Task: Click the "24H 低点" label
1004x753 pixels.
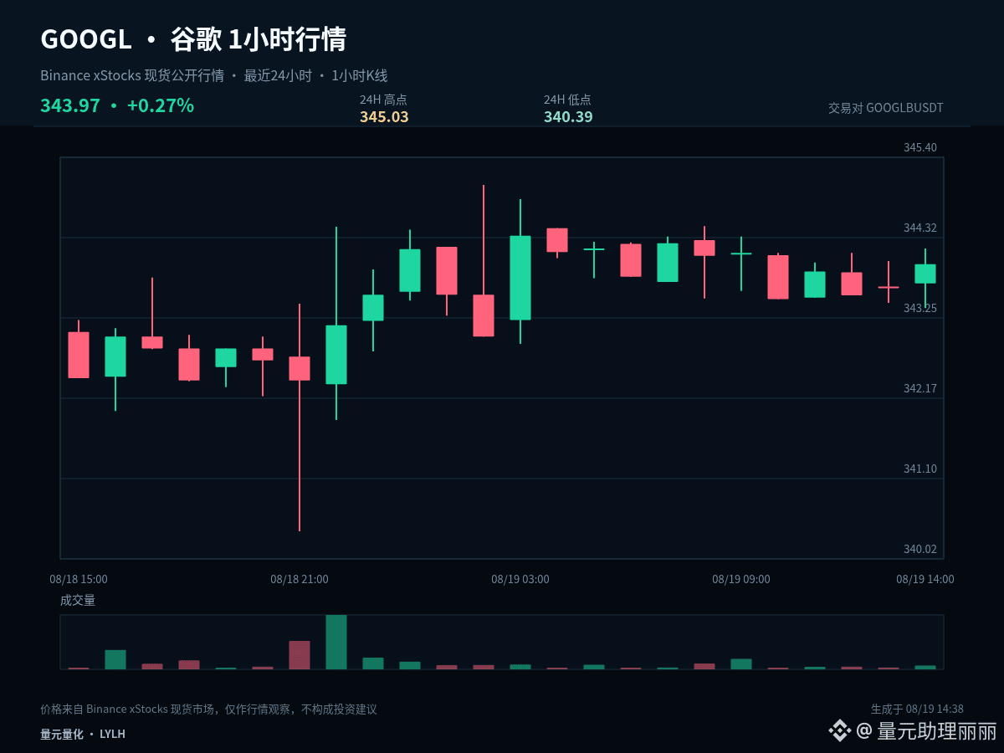Action: click(567, 100)
